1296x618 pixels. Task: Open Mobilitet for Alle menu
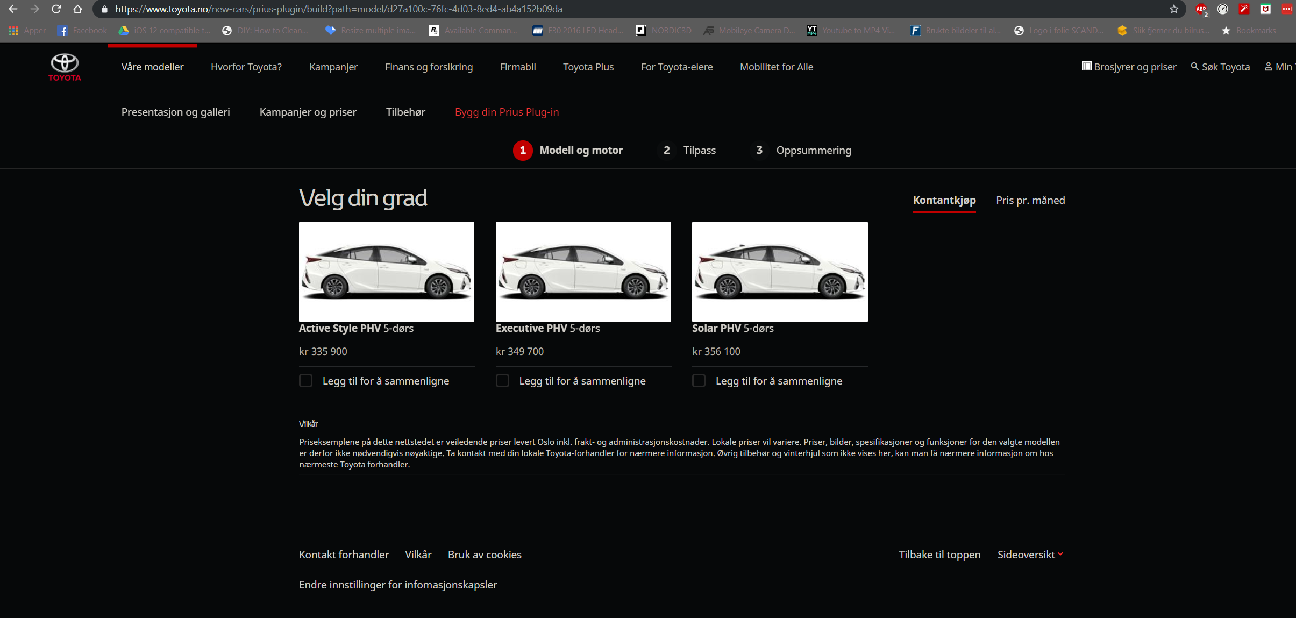pyautogui.click(x=777, y=67)
